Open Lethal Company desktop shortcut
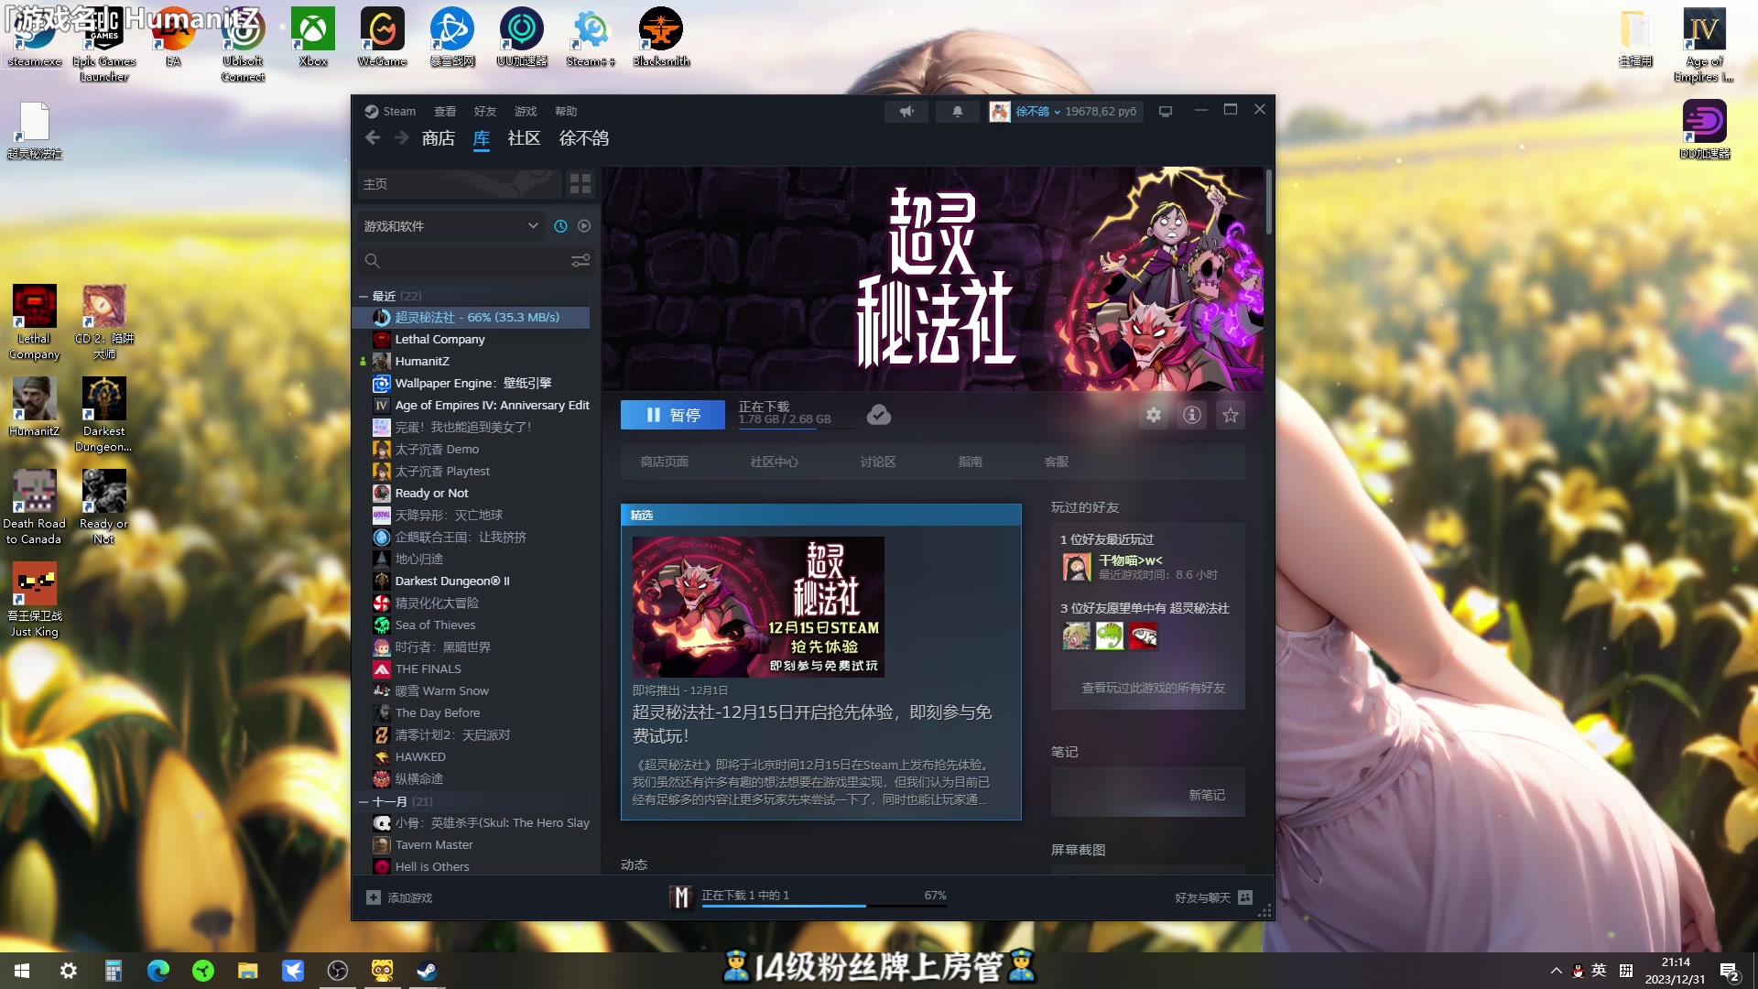 34,322
